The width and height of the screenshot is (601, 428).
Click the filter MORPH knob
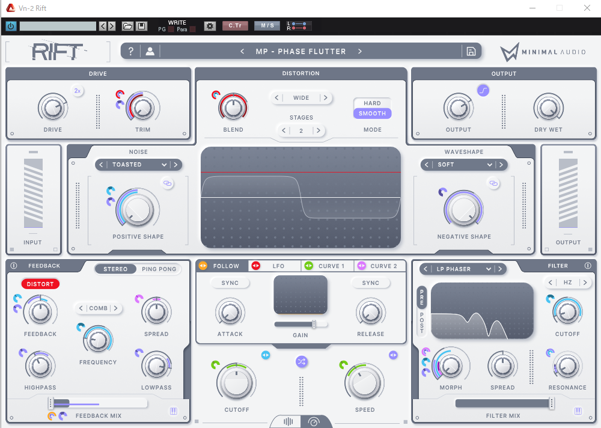coord(451,365)
